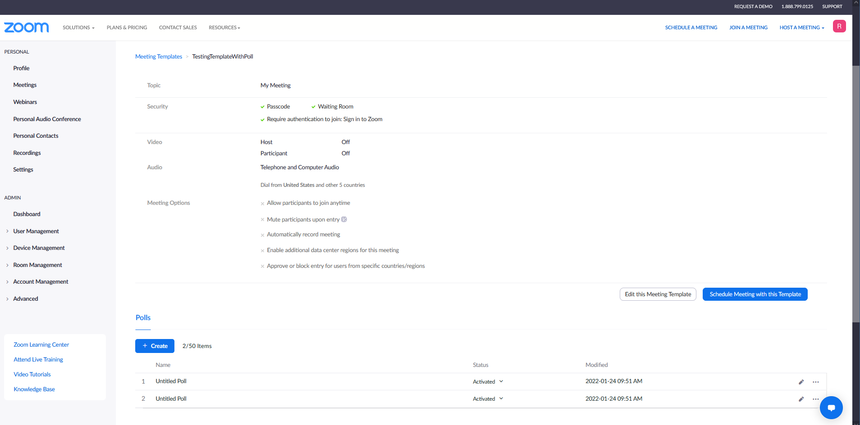Click the 2/50 Items count

coord(197,346)
